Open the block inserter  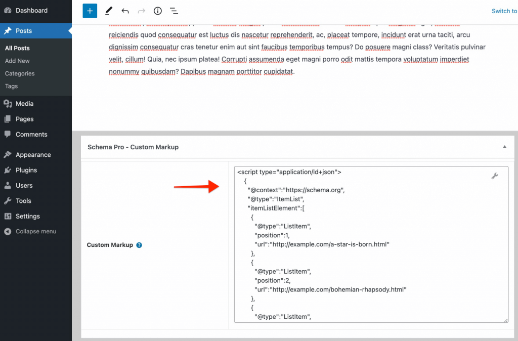90,11
